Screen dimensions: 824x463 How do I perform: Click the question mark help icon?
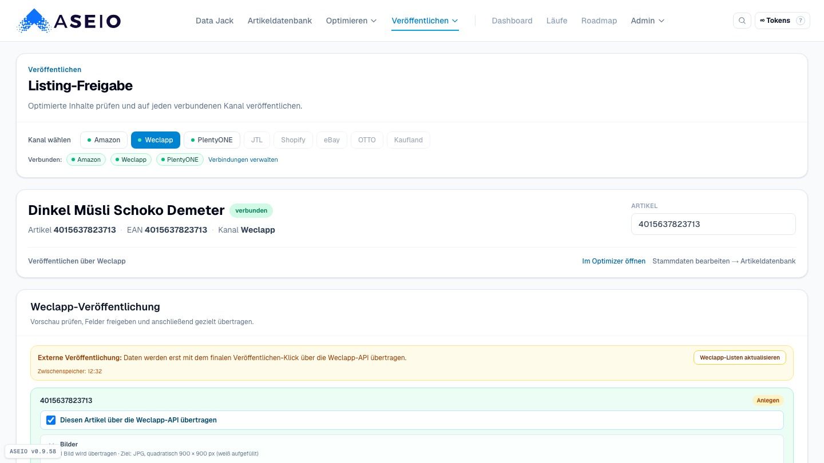coord(801,21)
